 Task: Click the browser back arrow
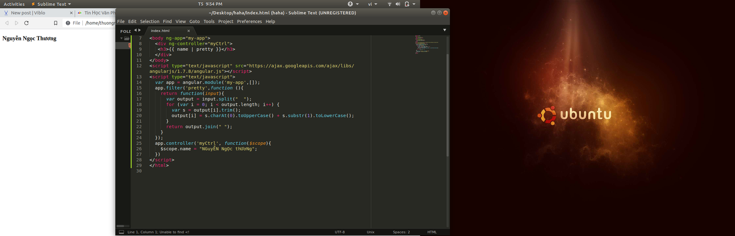click(x=7, y=23)
